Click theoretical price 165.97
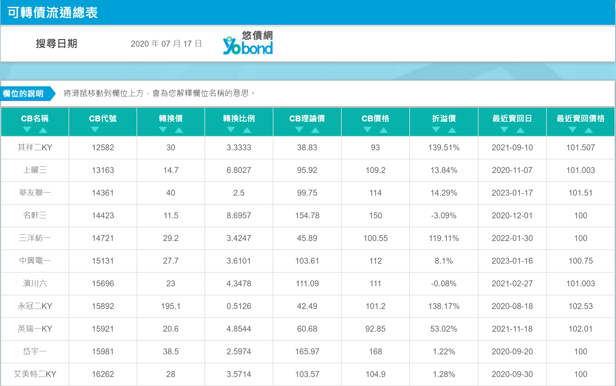 [x=307, y=352]
